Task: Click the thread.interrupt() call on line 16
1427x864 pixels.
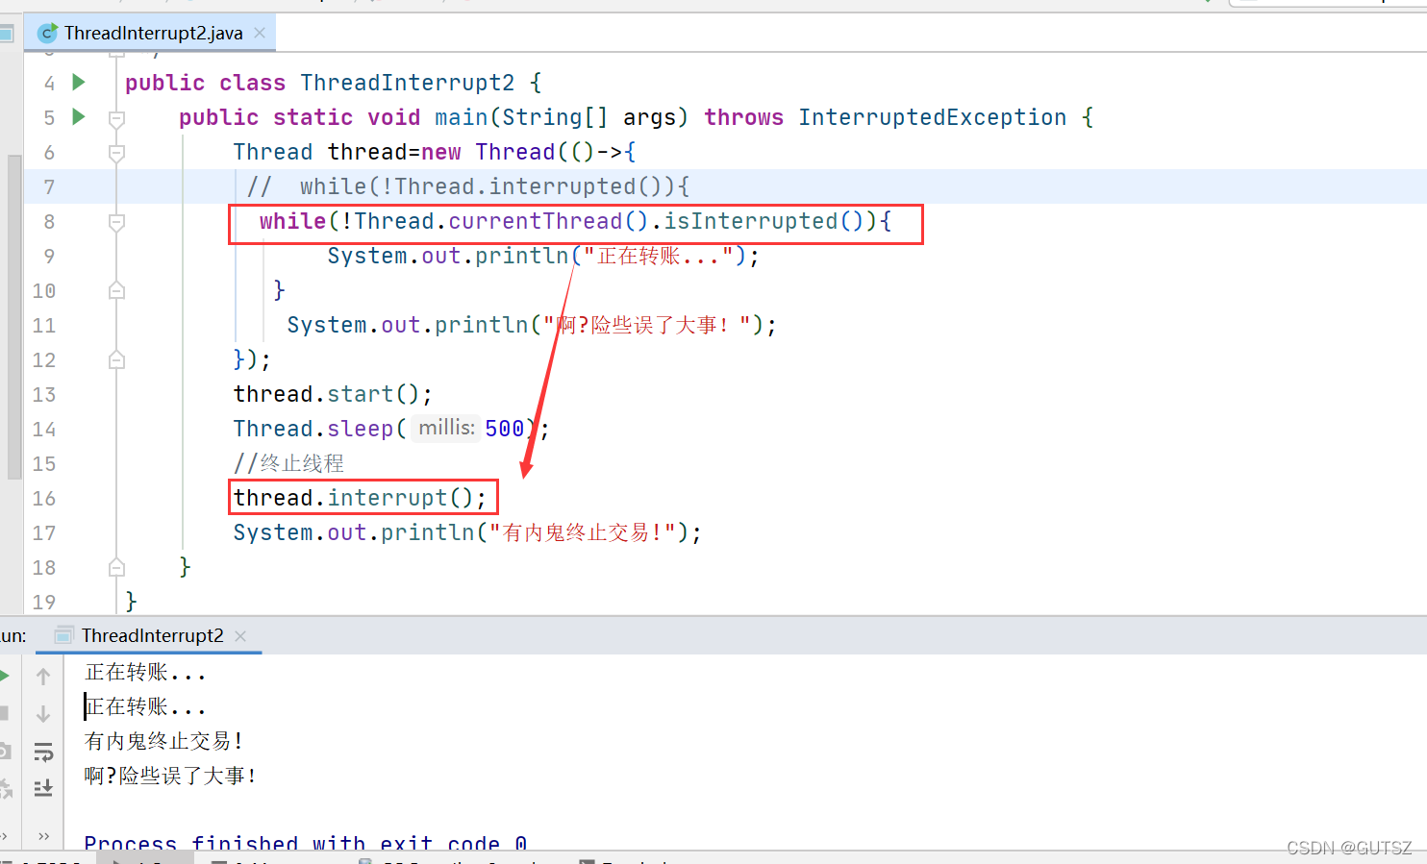Action: [360, 498]
